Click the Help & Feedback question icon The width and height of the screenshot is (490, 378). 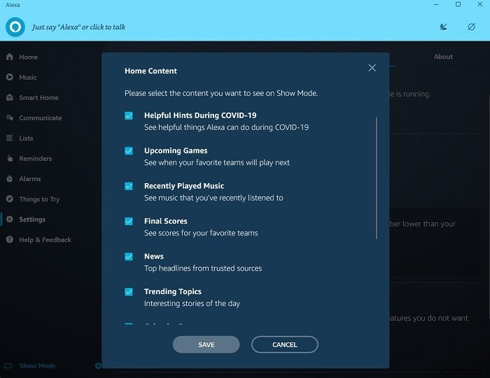(10, 240)
